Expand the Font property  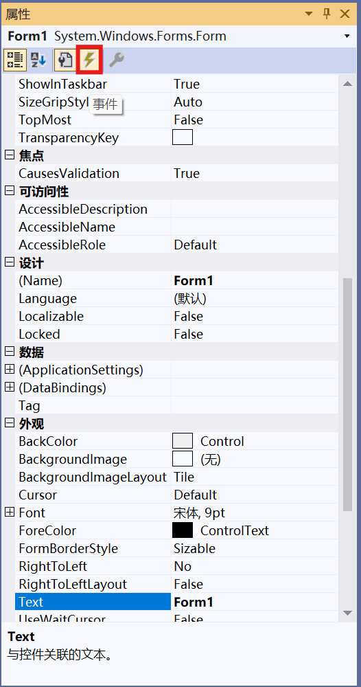[9, 513]
